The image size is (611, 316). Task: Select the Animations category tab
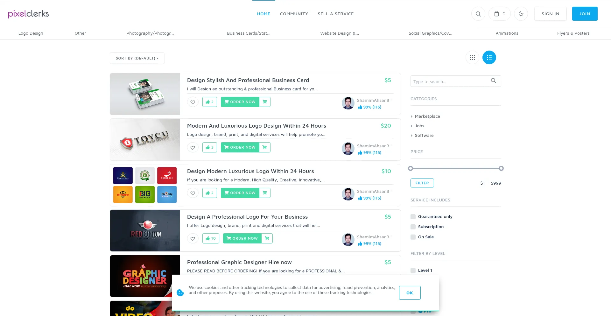507,33
